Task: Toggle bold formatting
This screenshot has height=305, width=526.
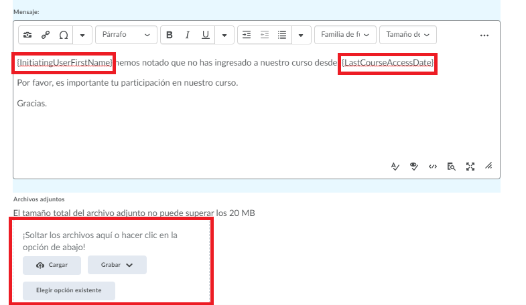Action: click(x=170, y=35)
